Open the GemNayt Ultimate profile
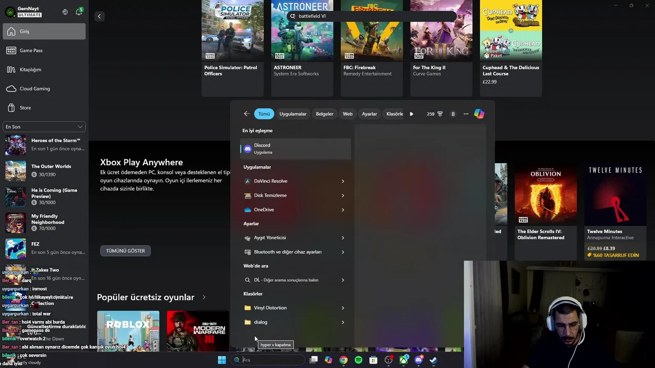 [24, 12]
